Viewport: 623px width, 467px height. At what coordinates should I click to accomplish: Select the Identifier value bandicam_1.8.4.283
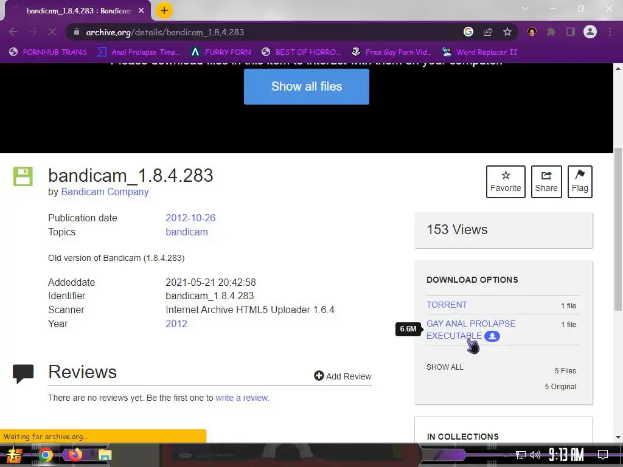click(x=210, y=296)
